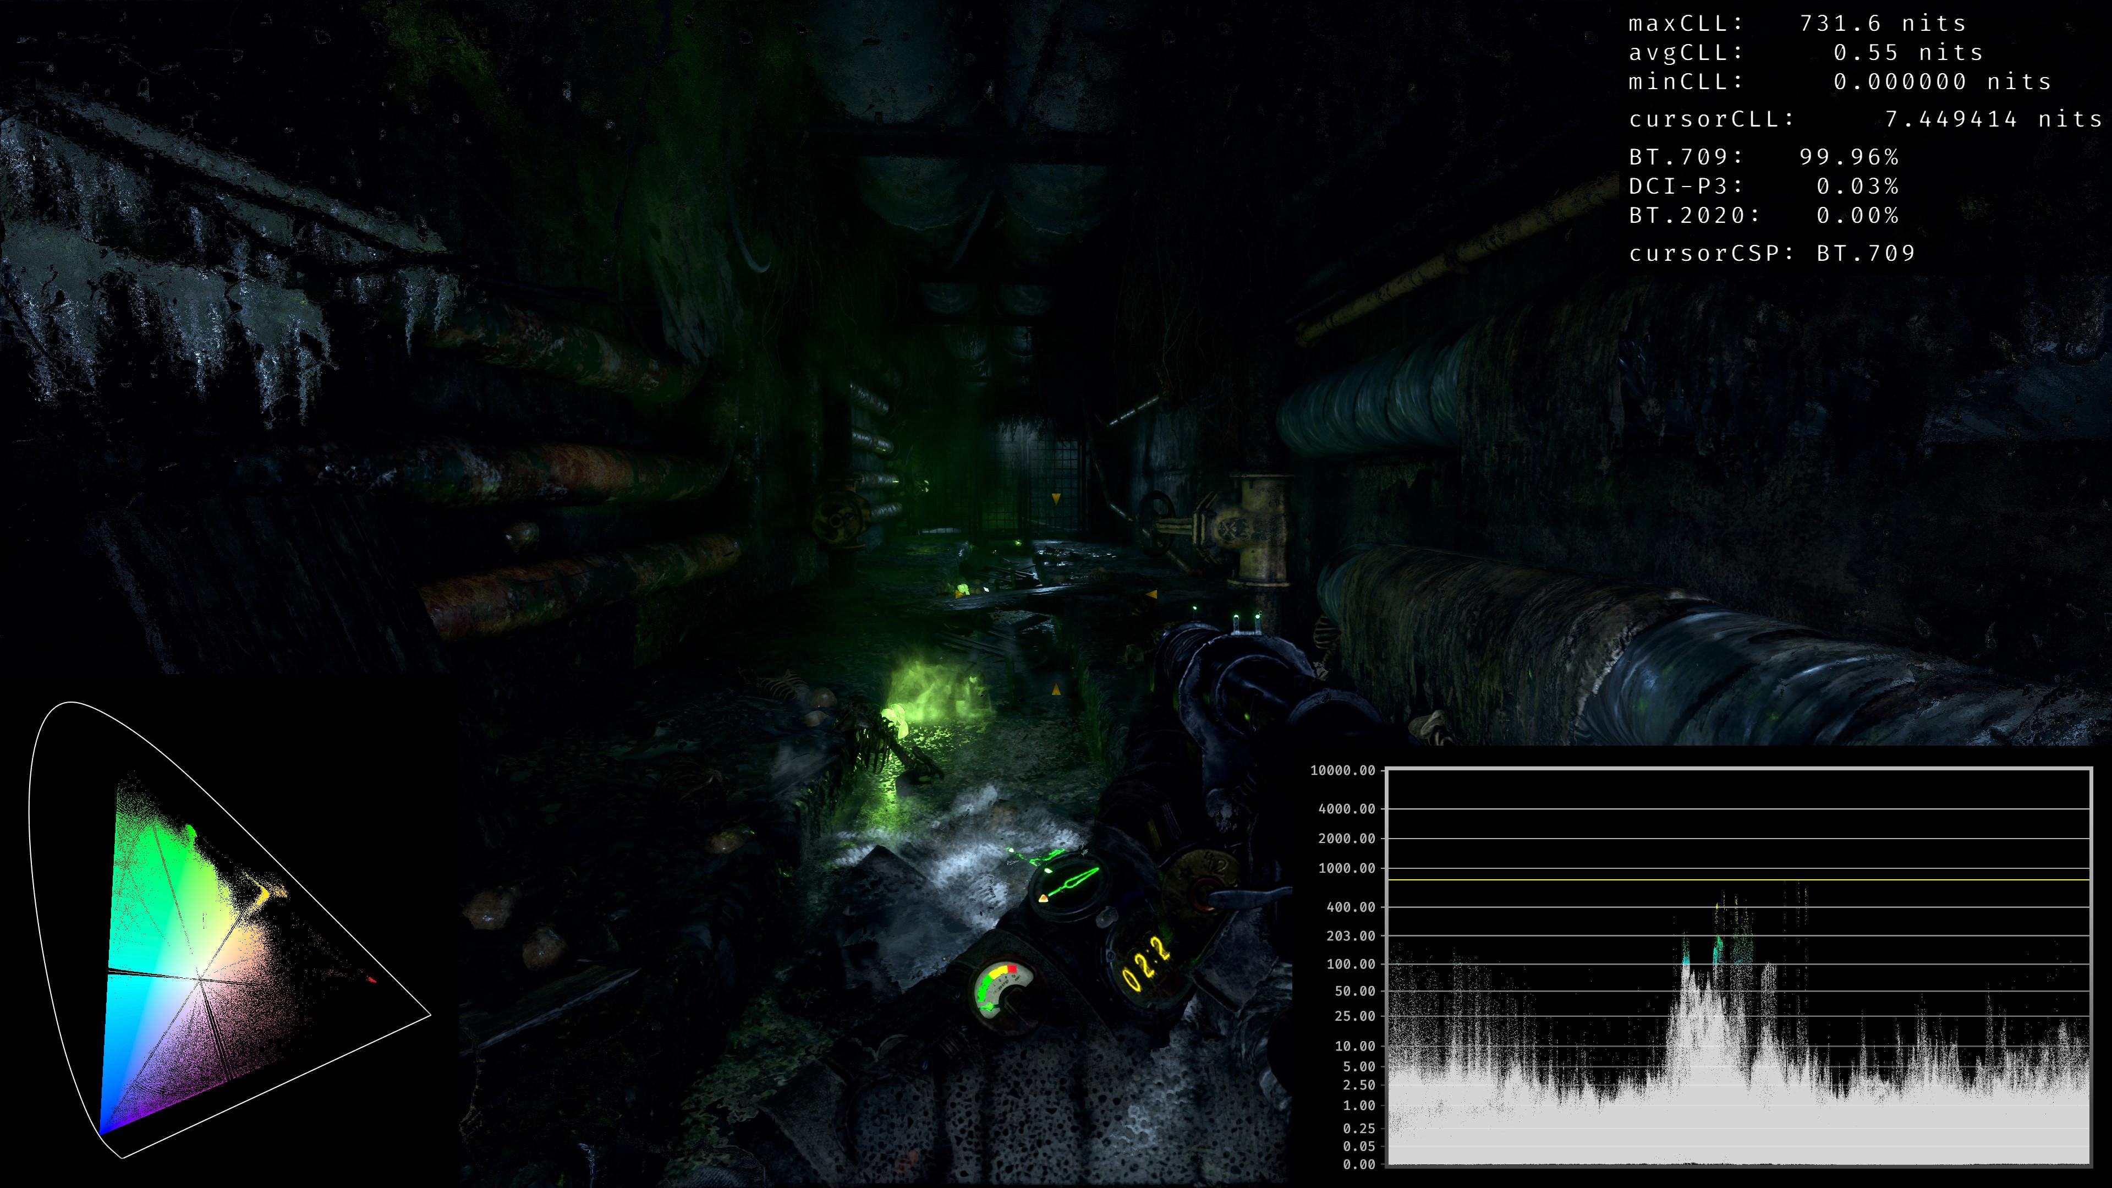Click the 100.00 waveform axis label
Image resolution: width=2112 pixels, height=1188 pixels.
(1351, 964)
